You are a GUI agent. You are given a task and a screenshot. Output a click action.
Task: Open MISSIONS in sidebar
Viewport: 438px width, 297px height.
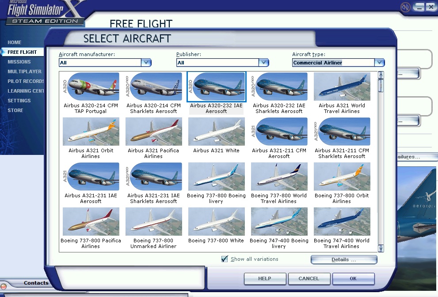[x=19, y=62]
